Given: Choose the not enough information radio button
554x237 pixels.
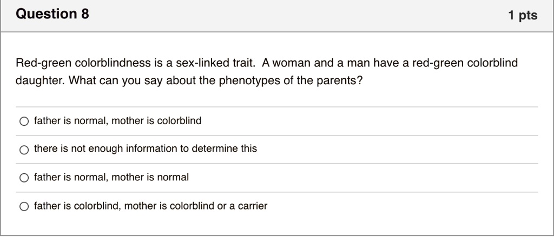Looking at the screenshot, I should [x=24, y=150].
